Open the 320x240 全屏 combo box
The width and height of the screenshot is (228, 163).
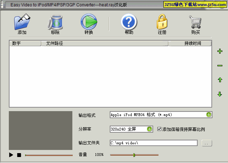pos(131,129)
